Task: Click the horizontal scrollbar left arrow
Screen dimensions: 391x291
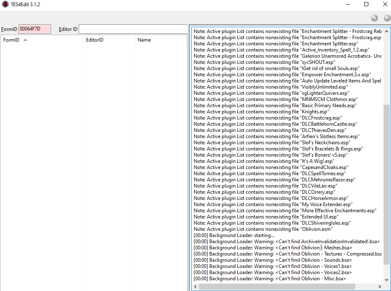Action: (x=195, y=286)
